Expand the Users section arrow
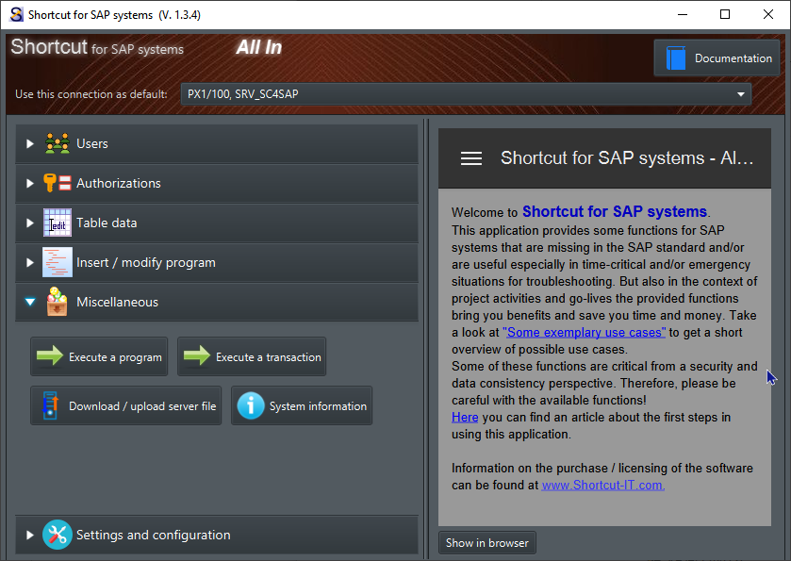 point(30,144)
